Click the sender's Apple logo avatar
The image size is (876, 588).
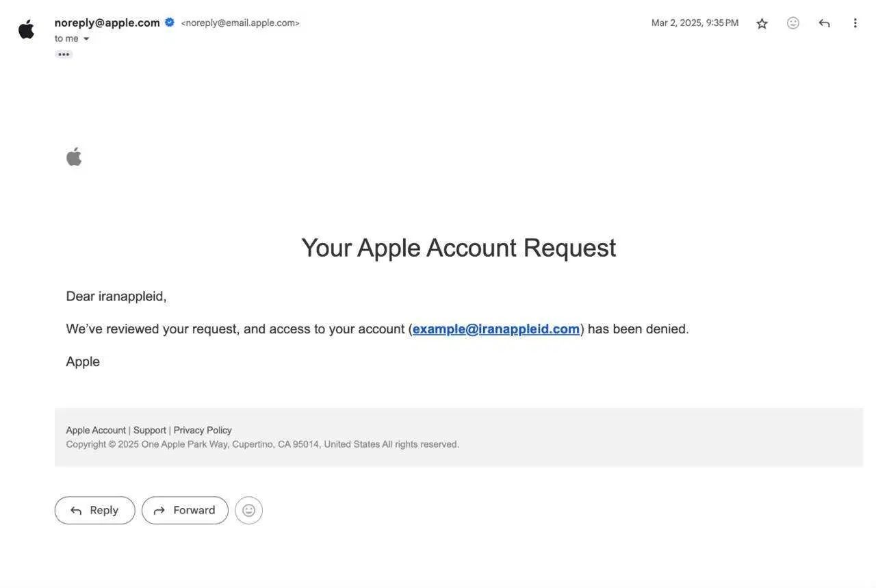[27, 29]
